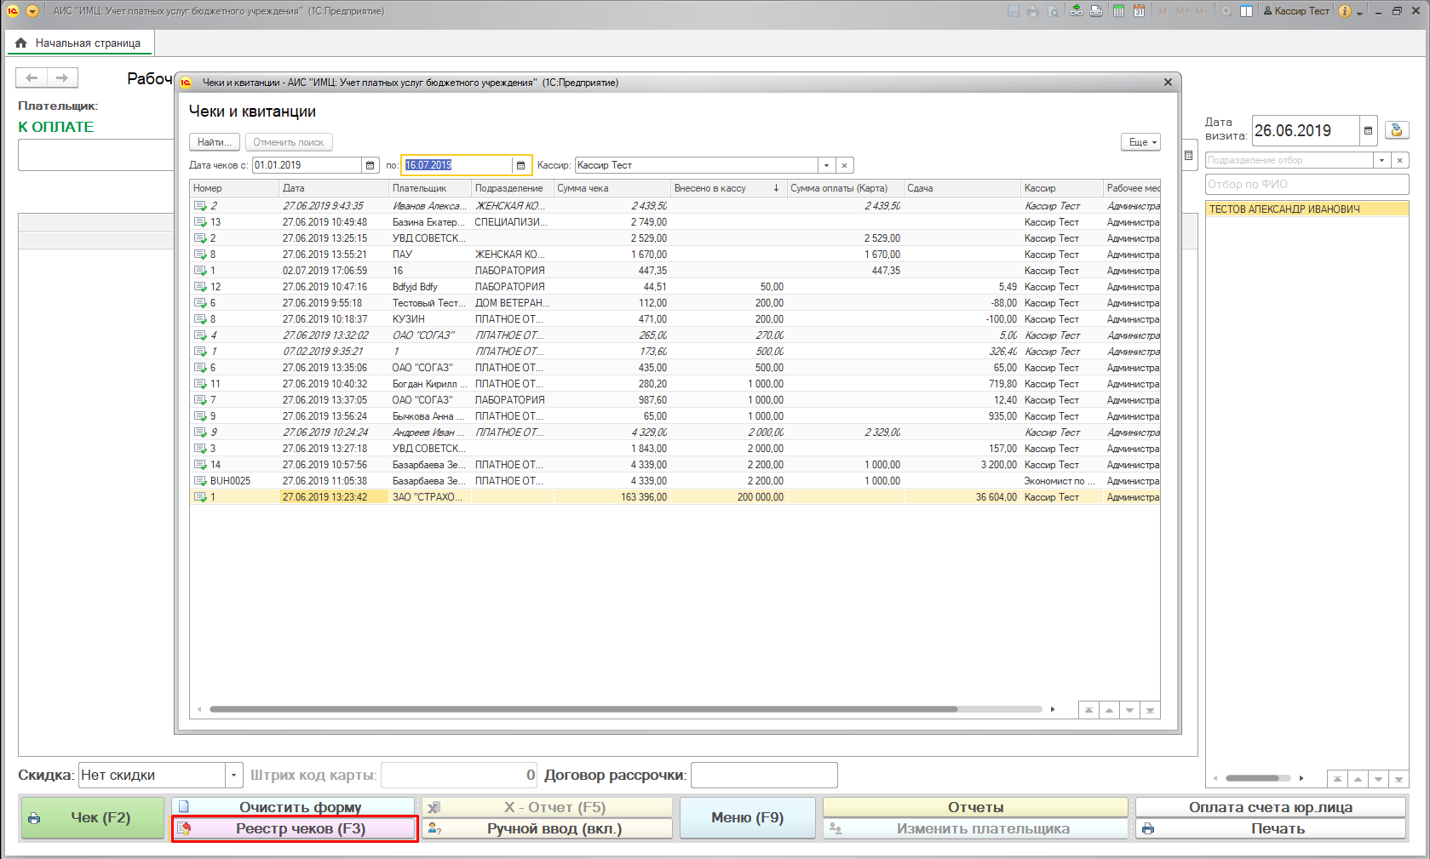Clear the Кассир filter field
This screenshot has width=1430, height=859.
click(844, 165)
